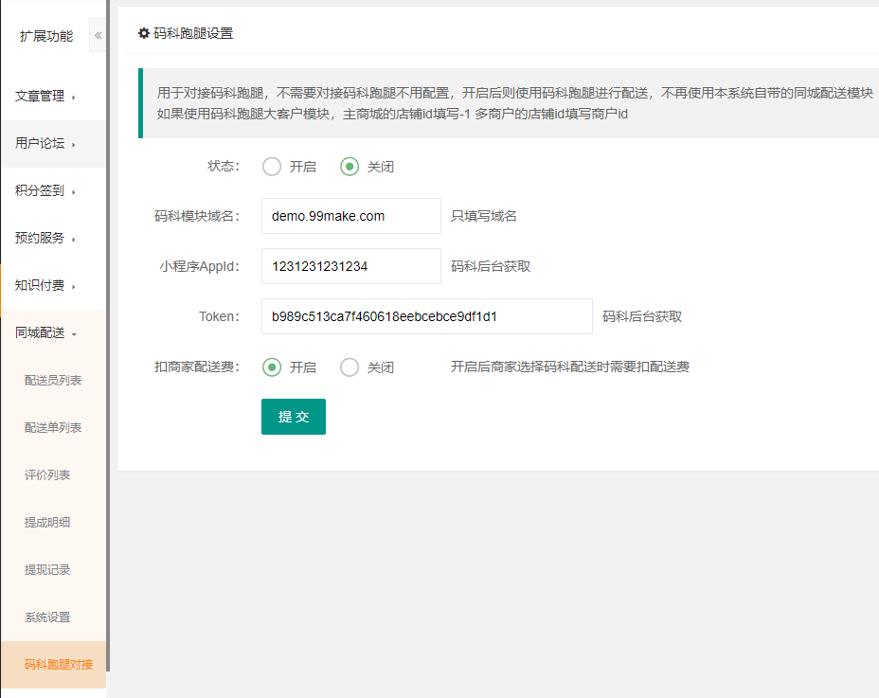Open 提现记录 in the sidebar

point(47,569)
